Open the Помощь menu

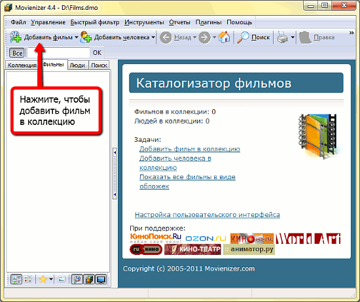coord(239,22)
